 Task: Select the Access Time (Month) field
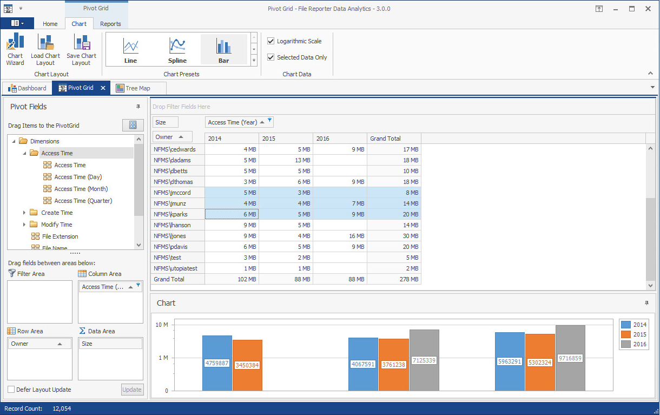tap(81, 189)
